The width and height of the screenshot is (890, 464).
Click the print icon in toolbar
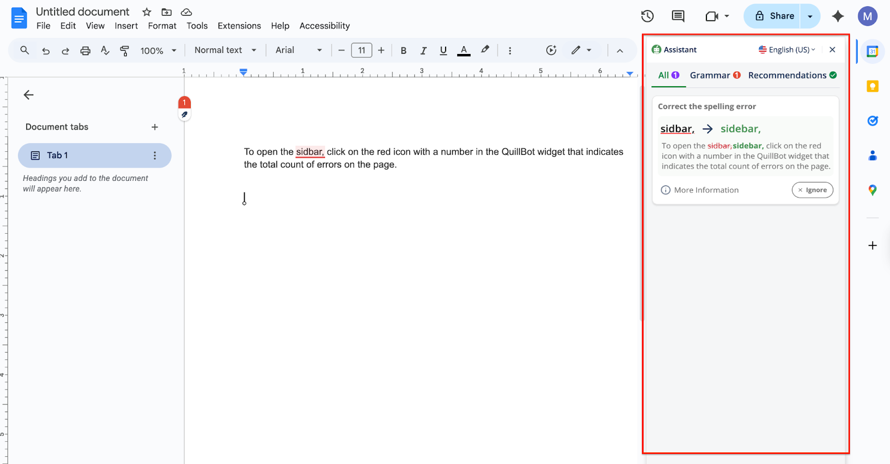pos(85,51)
